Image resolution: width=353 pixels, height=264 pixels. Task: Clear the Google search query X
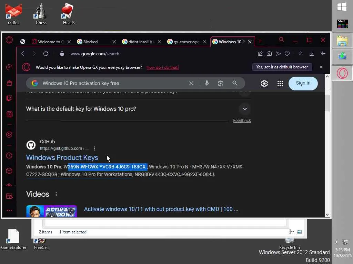(x=191, y=83)
